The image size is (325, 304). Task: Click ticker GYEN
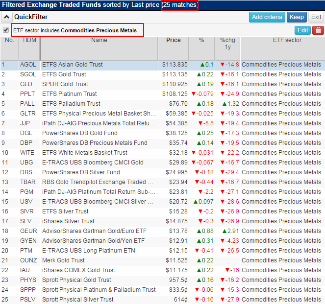click(x=28, y=241)
